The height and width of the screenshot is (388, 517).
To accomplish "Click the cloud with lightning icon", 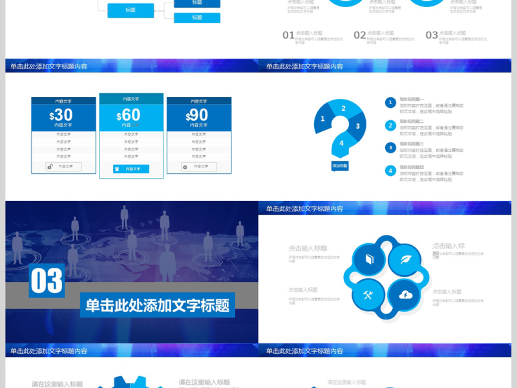I will [406, 295].
